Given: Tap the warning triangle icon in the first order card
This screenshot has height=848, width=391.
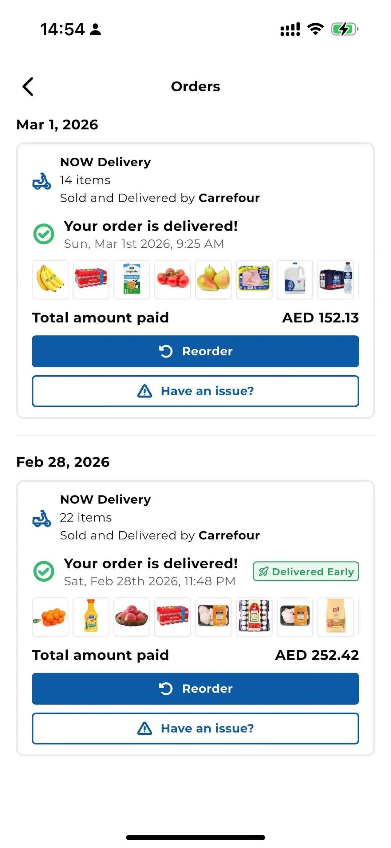Looking at the screenshot, I should click(145, 391).
